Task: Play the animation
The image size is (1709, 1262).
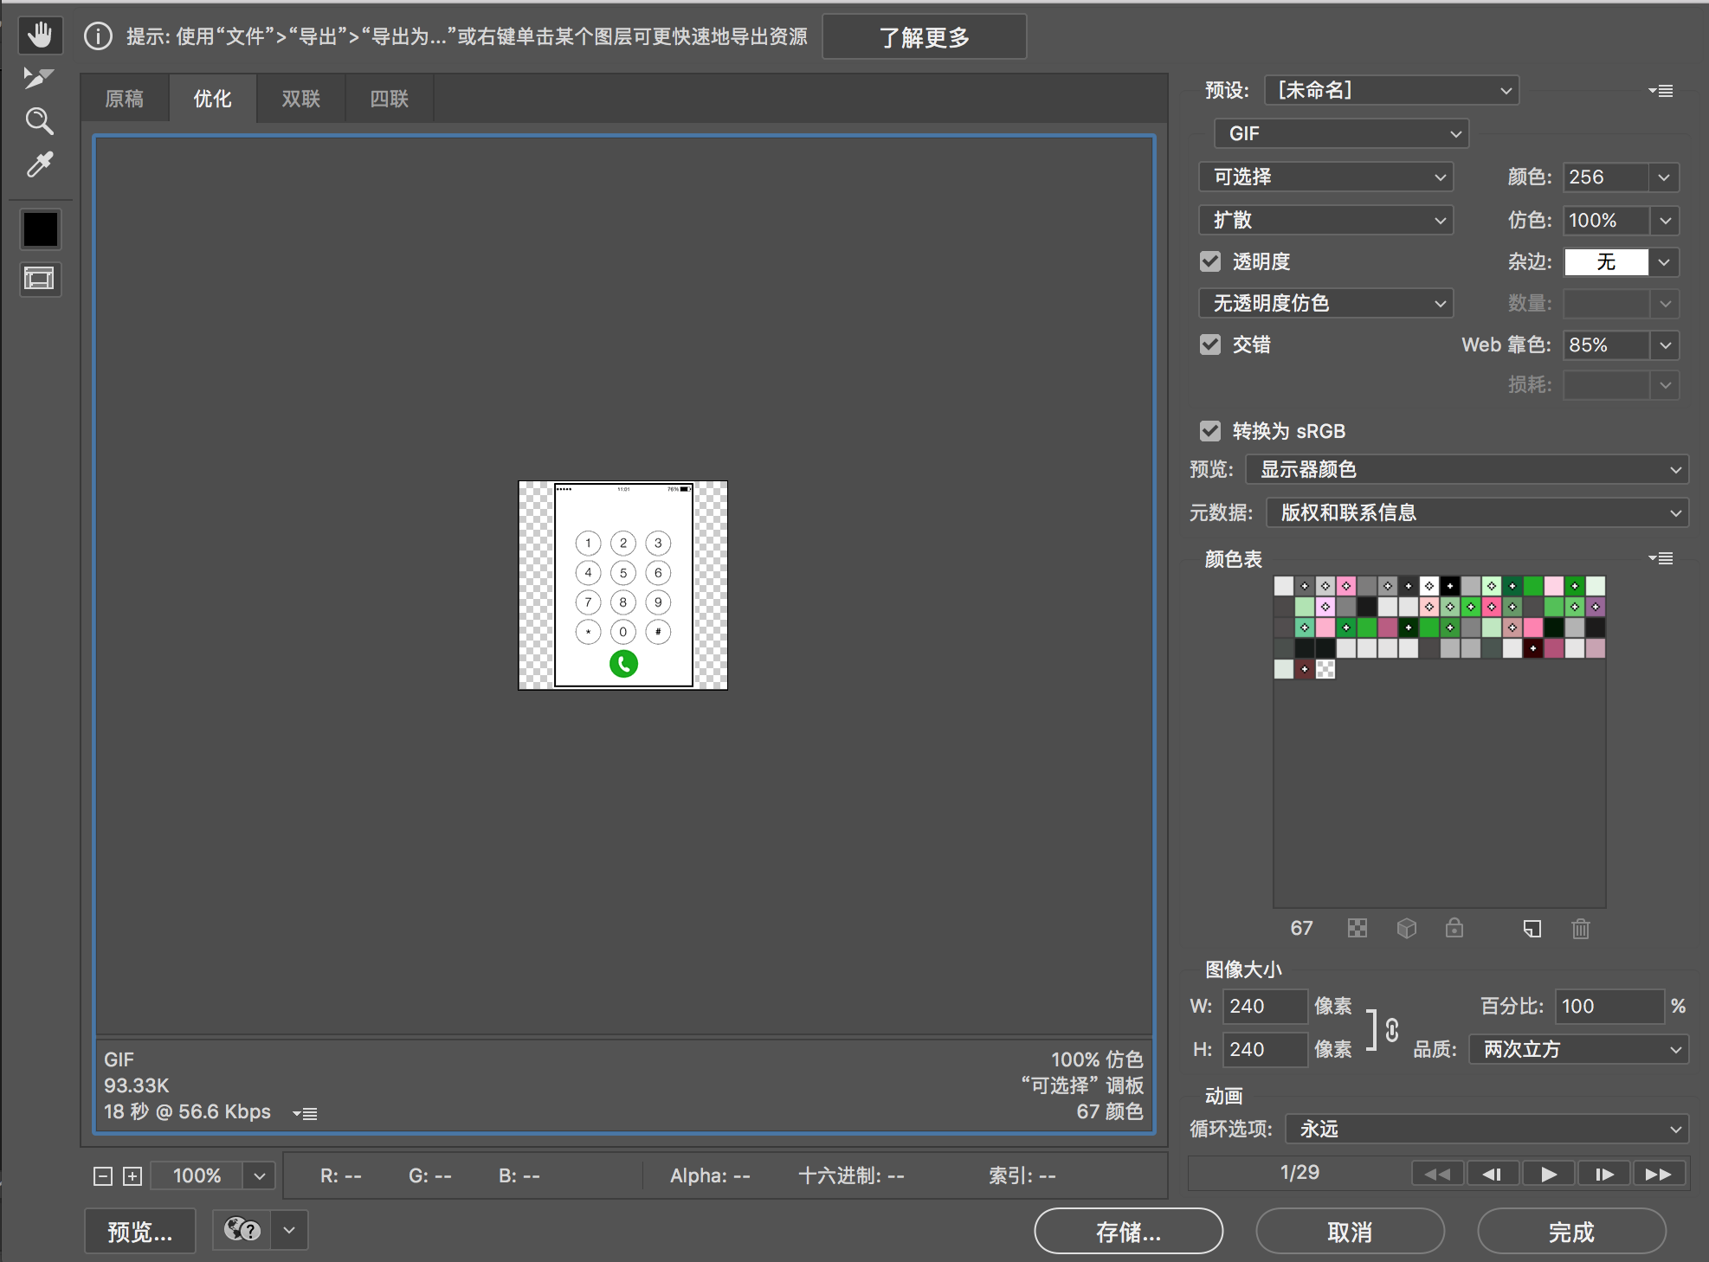Action: (x=1549, y=1174)
